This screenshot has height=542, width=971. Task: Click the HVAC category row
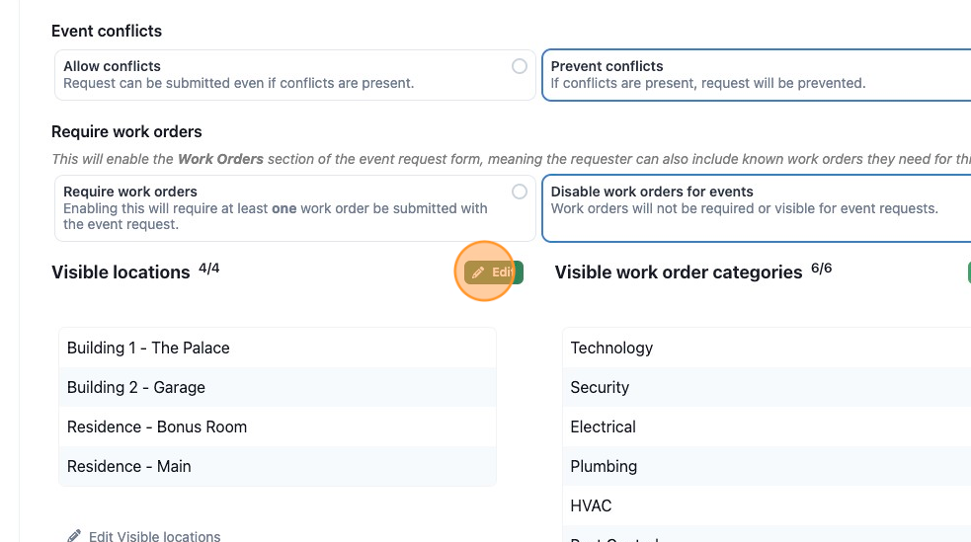pos(767,505)
